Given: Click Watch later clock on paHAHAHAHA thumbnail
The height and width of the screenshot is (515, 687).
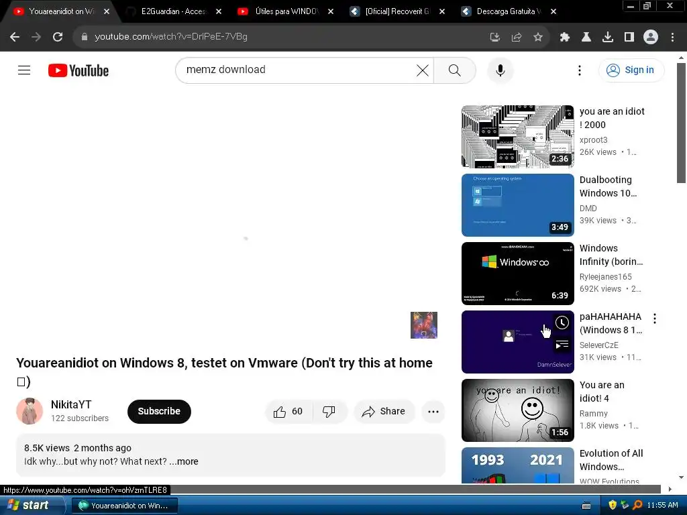Looking at the screenshot, I should coord(562,323).
